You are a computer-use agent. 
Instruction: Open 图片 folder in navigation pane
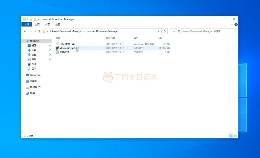34,60
